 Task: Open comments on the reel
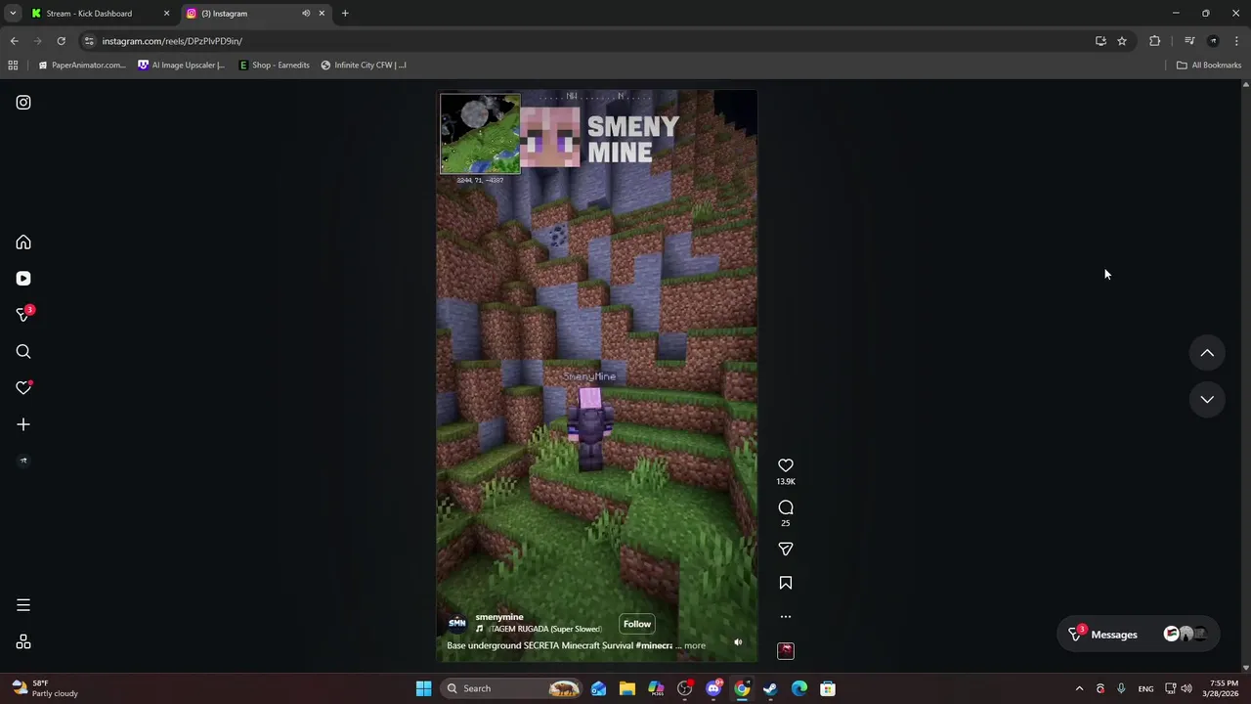click(786, 507)
